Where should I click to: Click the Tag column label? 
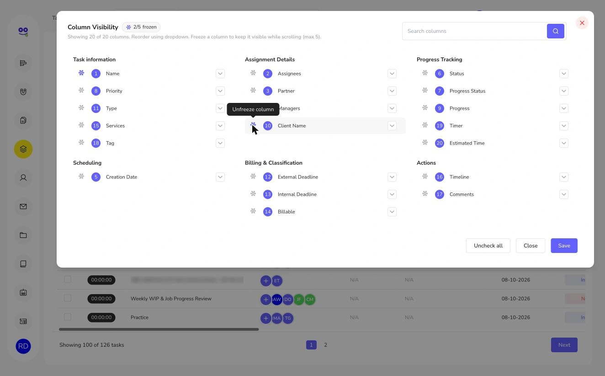point(110,143)
